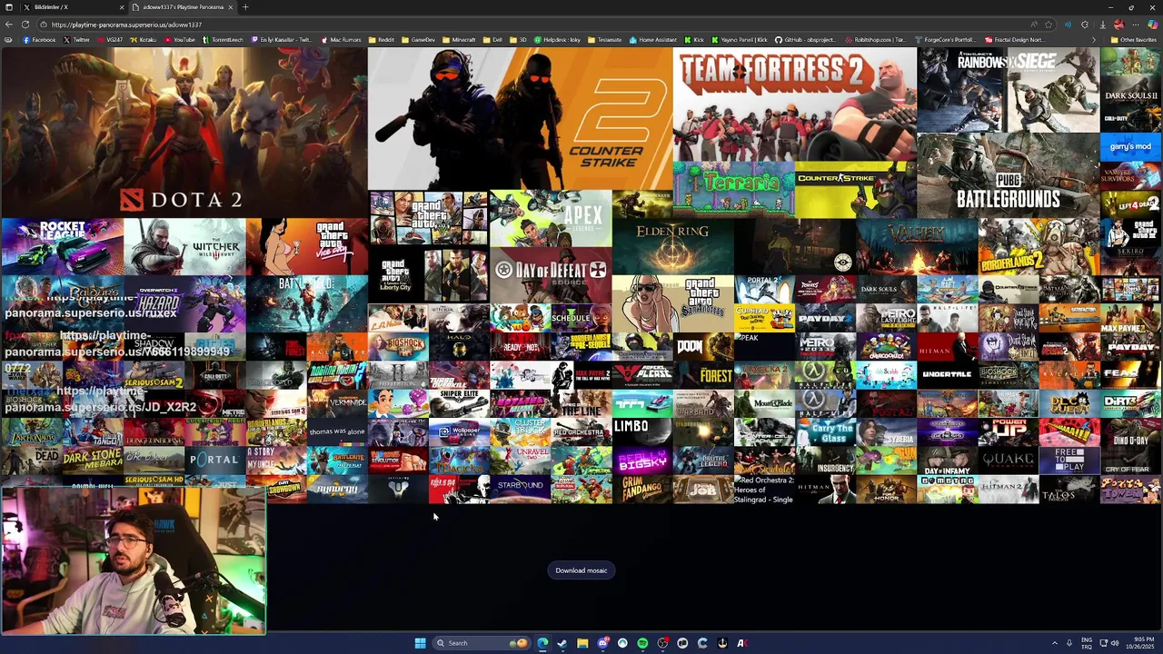Open File Explorer from the taskbar
Screen dimensions: 1163x654
(582, 643)
